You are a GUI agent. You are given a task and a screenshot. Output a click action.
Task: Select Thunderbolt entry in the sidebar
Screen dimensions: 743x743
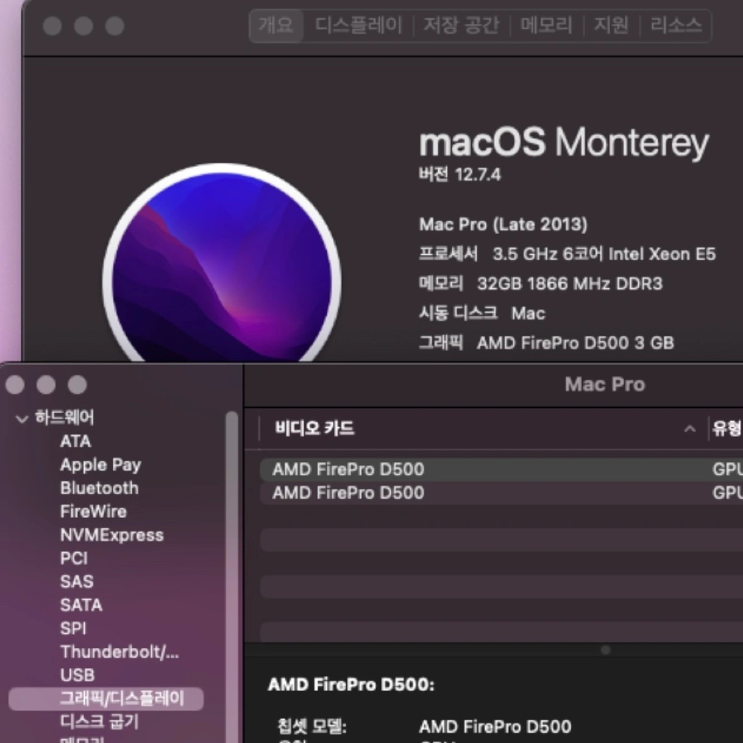pos(119,652)
